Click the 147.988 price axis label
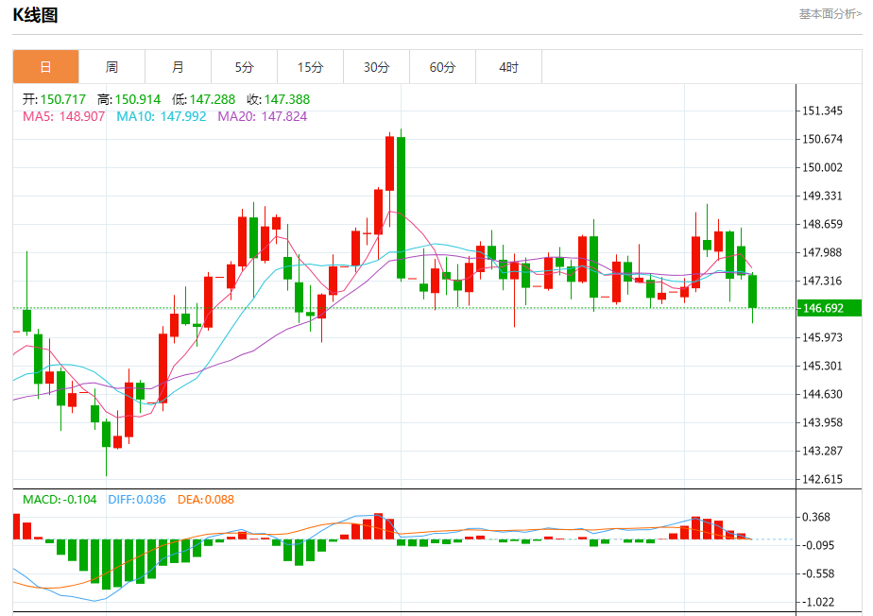 (822, 253)
